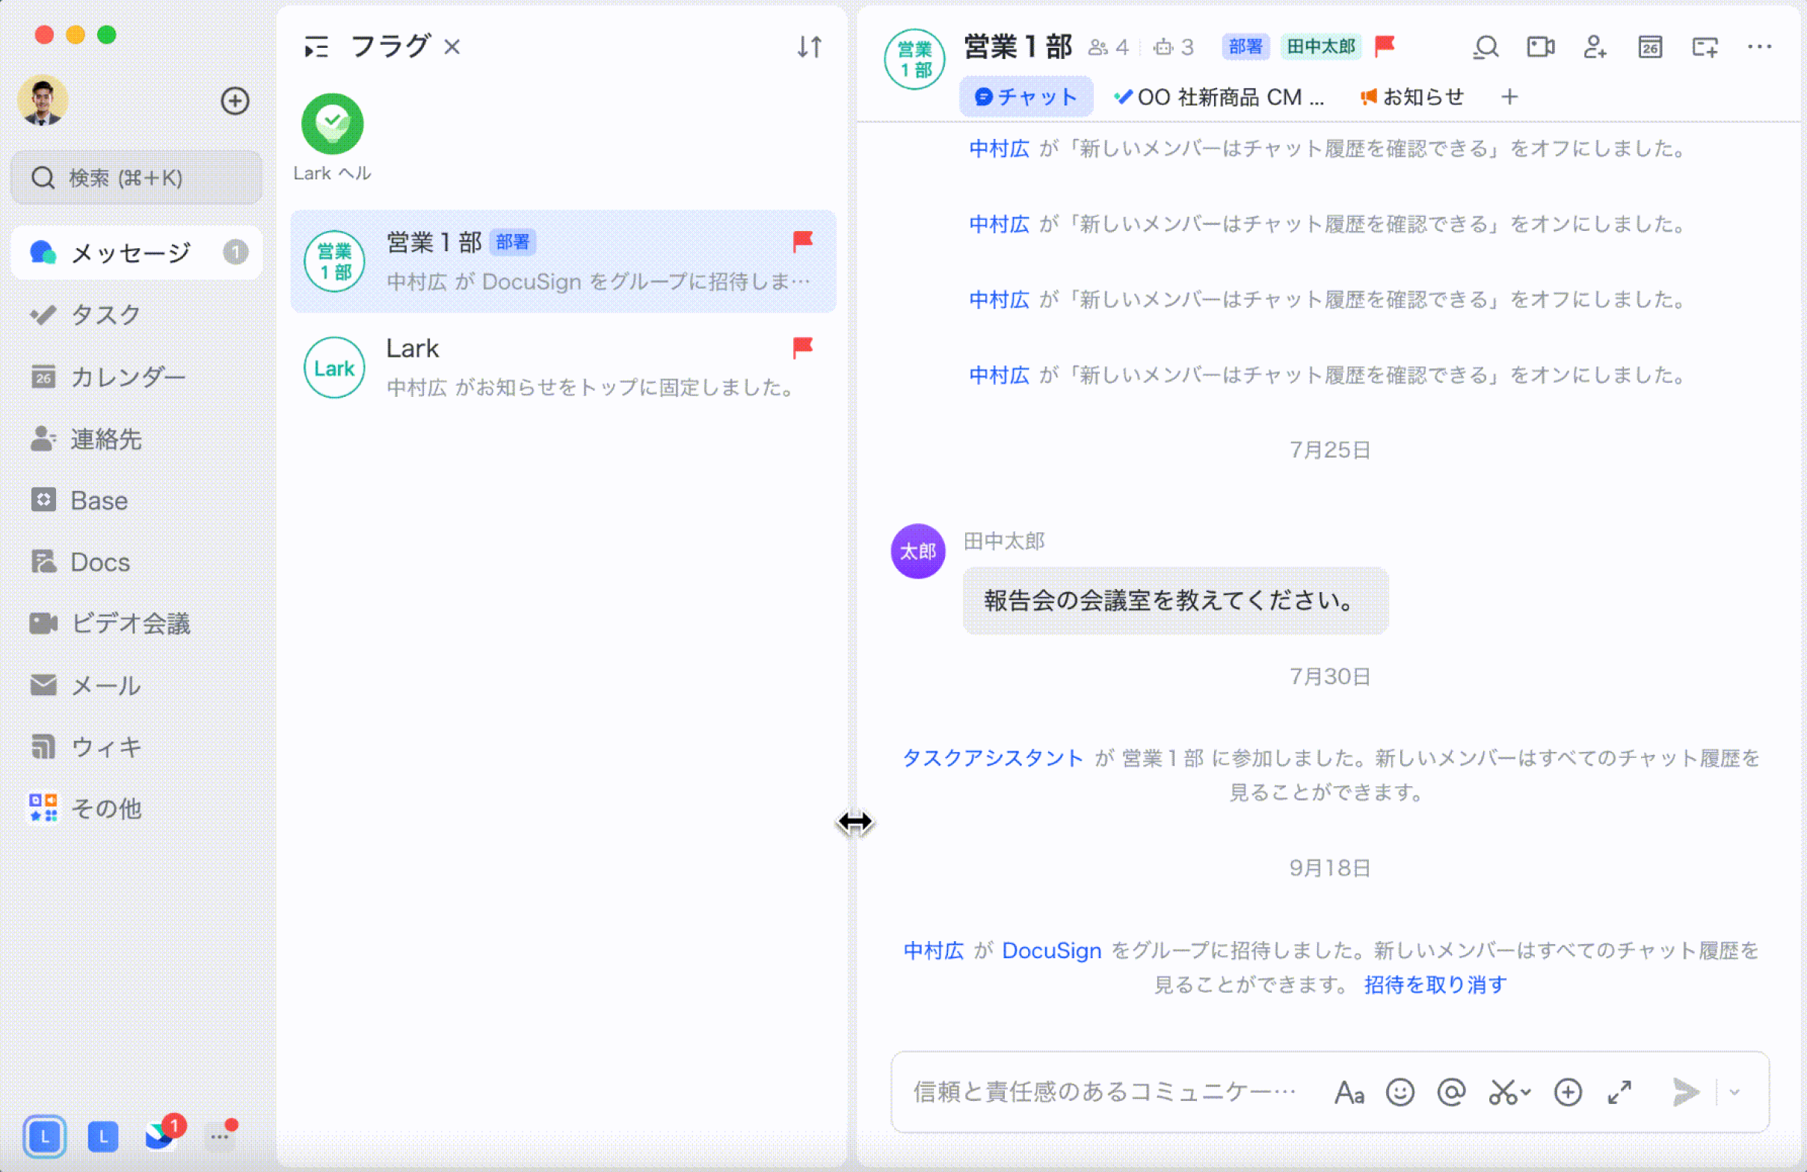
Task: Send the message with the send arrow
Action: point(1687,1093)
